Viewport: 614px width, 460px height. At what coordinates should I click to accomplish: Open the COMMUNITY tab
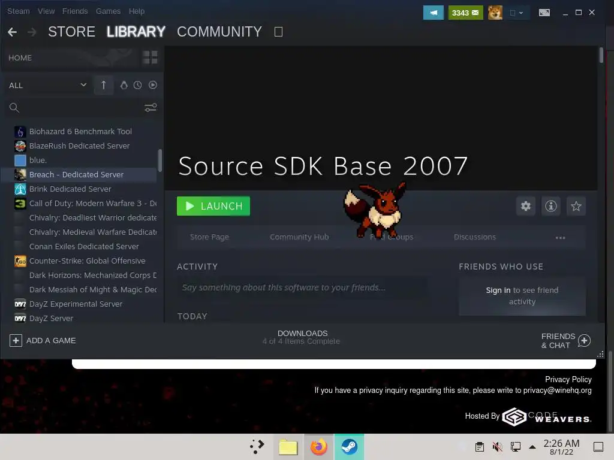pos(219,32)
